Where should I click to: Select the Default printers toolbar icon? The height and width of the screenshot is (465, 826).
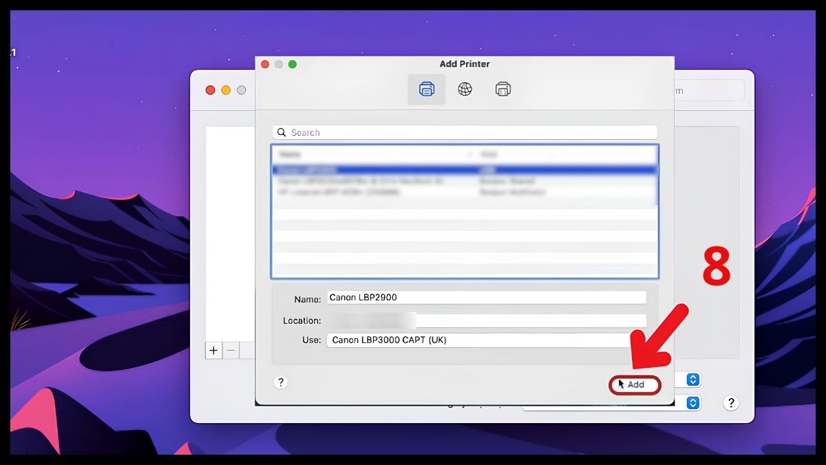[x=427, y=90]
